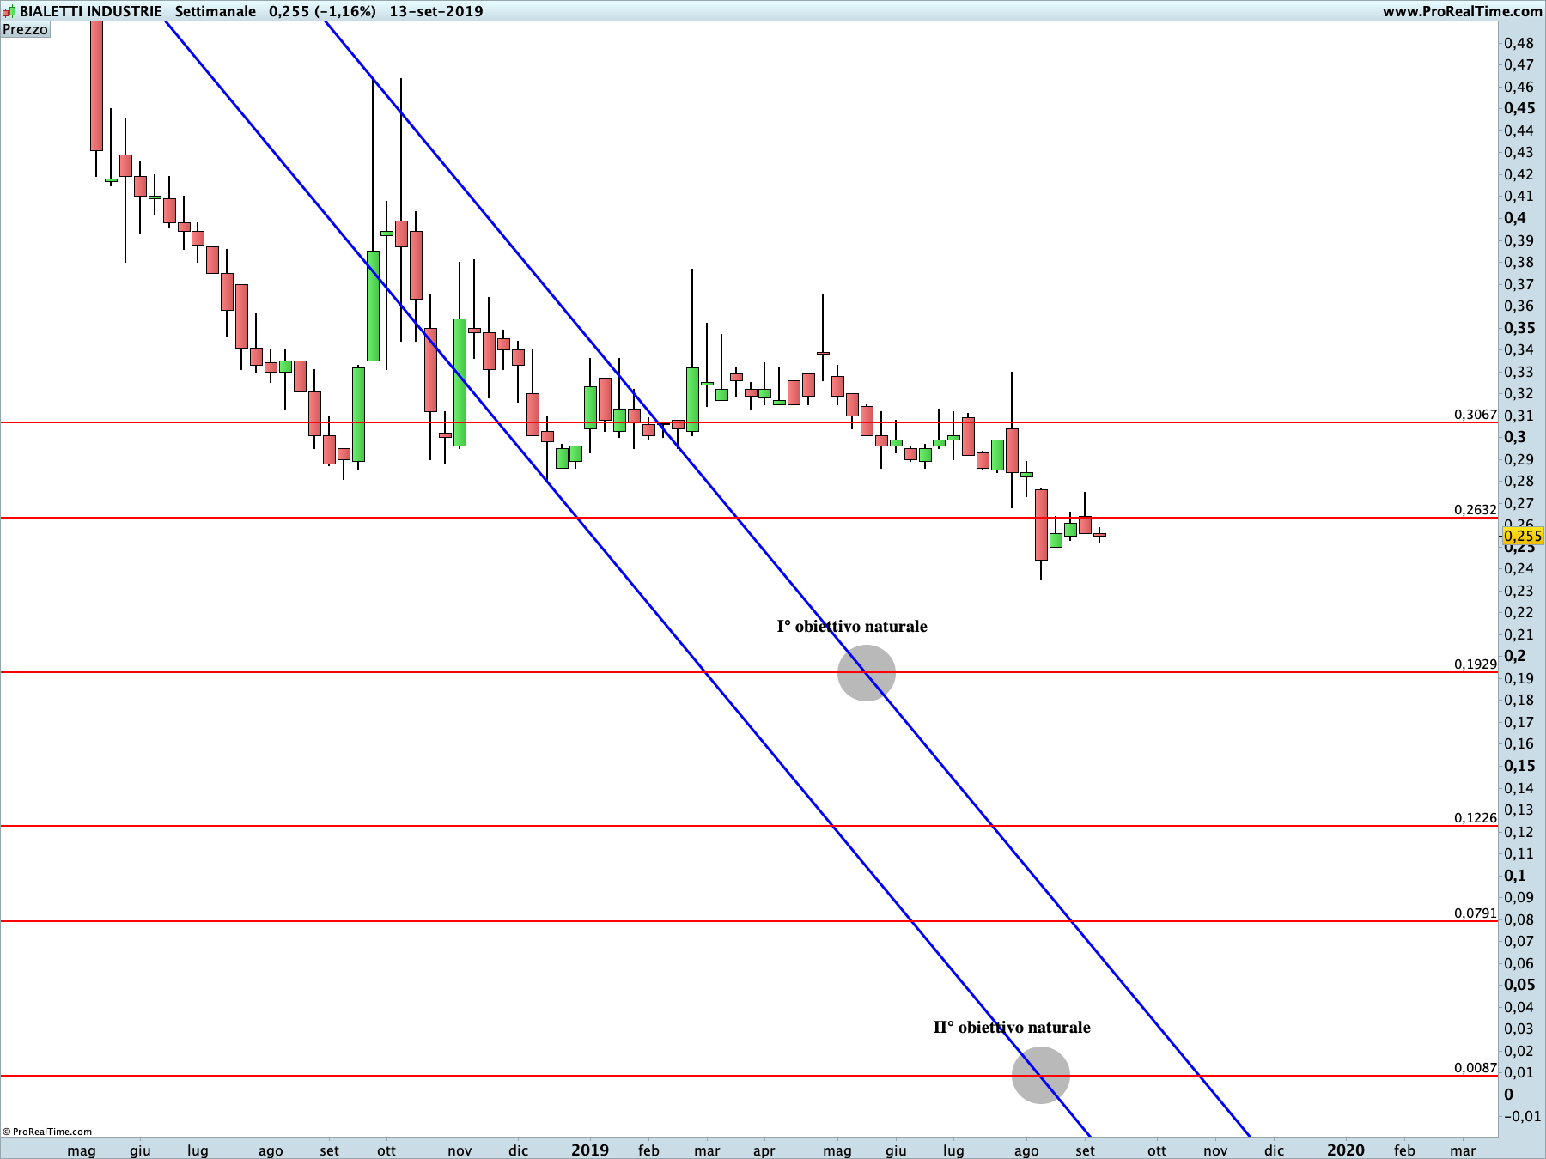Select the Settimanale timeframe label
The height and width of the screenshot is (1159, 1546).
point(216,11)
